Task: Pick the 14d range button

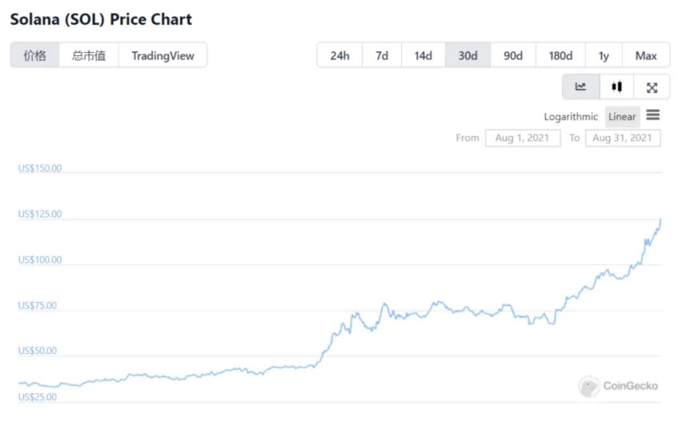Action: pyautogui.click(x=423, y=56)
